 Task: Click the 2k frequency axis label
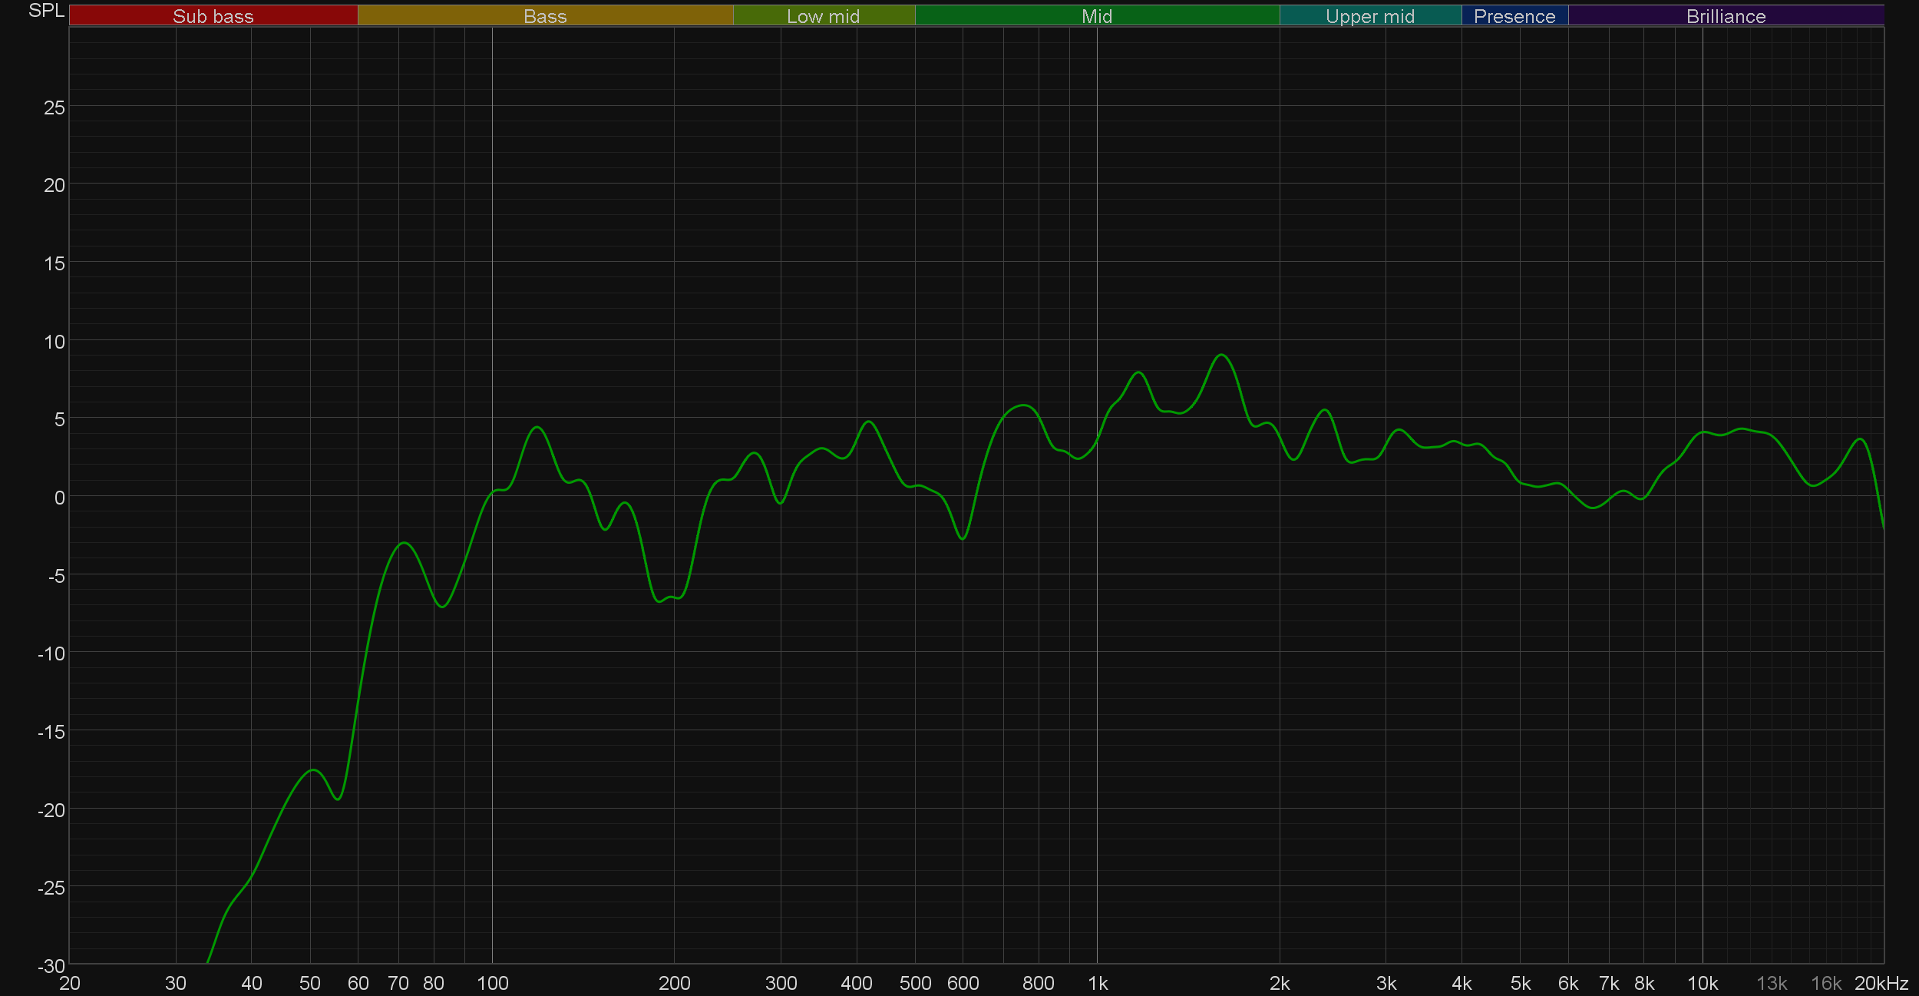[x=1280, y=984]
